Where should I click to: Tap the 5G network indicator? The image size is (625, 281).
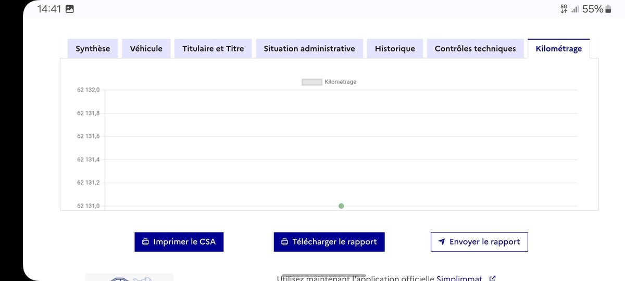pos(564,9)
